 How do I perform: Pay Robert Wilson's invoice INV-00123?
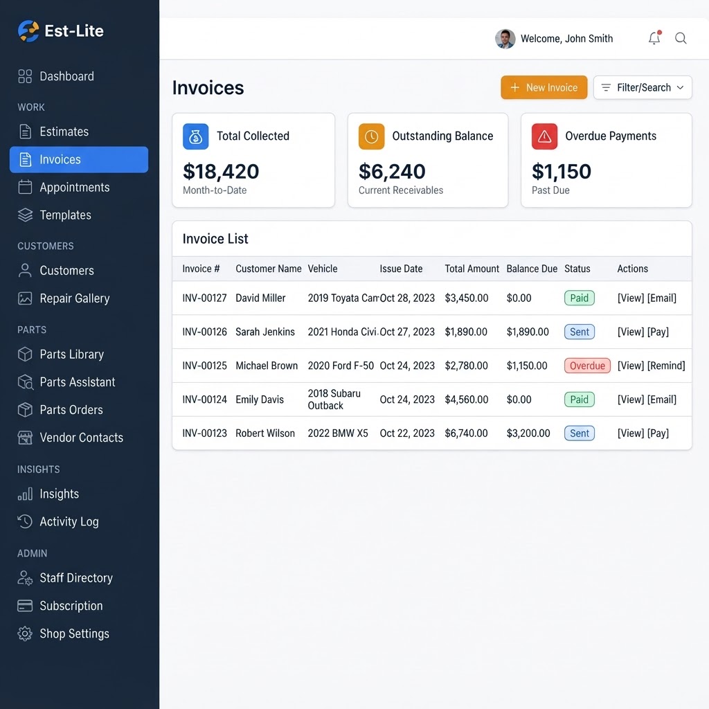point(658,433)
